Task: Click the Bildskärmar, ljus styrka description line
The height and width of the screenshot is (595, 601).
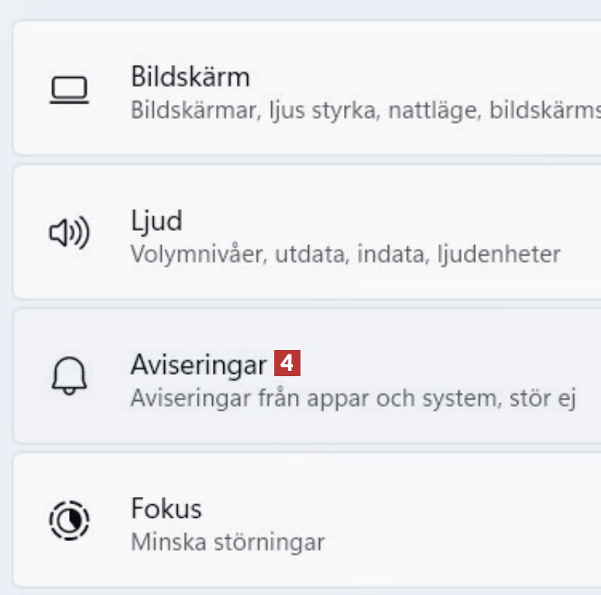Action: pos(300,110)
